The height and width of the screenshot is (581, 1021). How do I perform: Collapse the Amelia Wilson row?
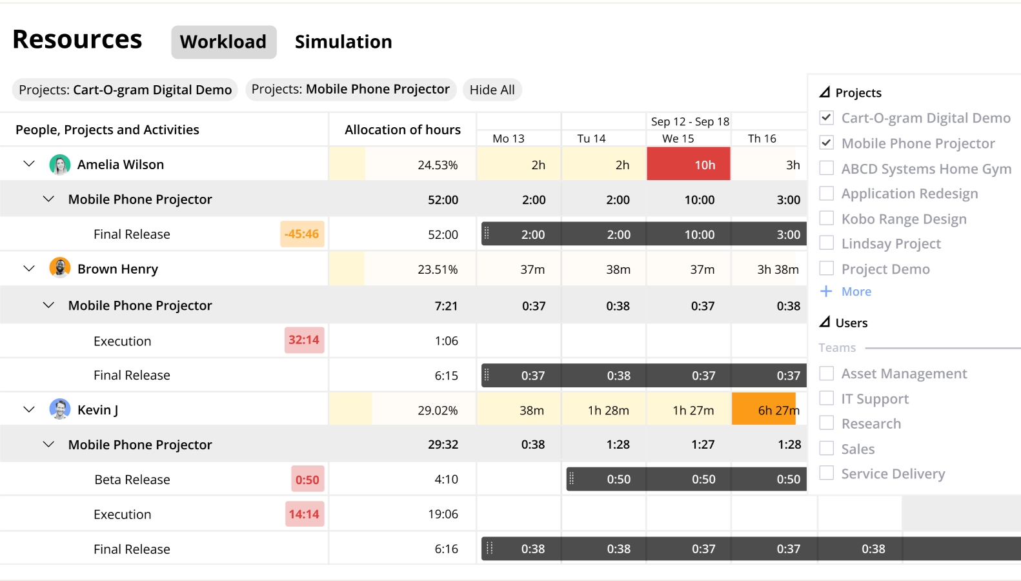click(28, 164)
